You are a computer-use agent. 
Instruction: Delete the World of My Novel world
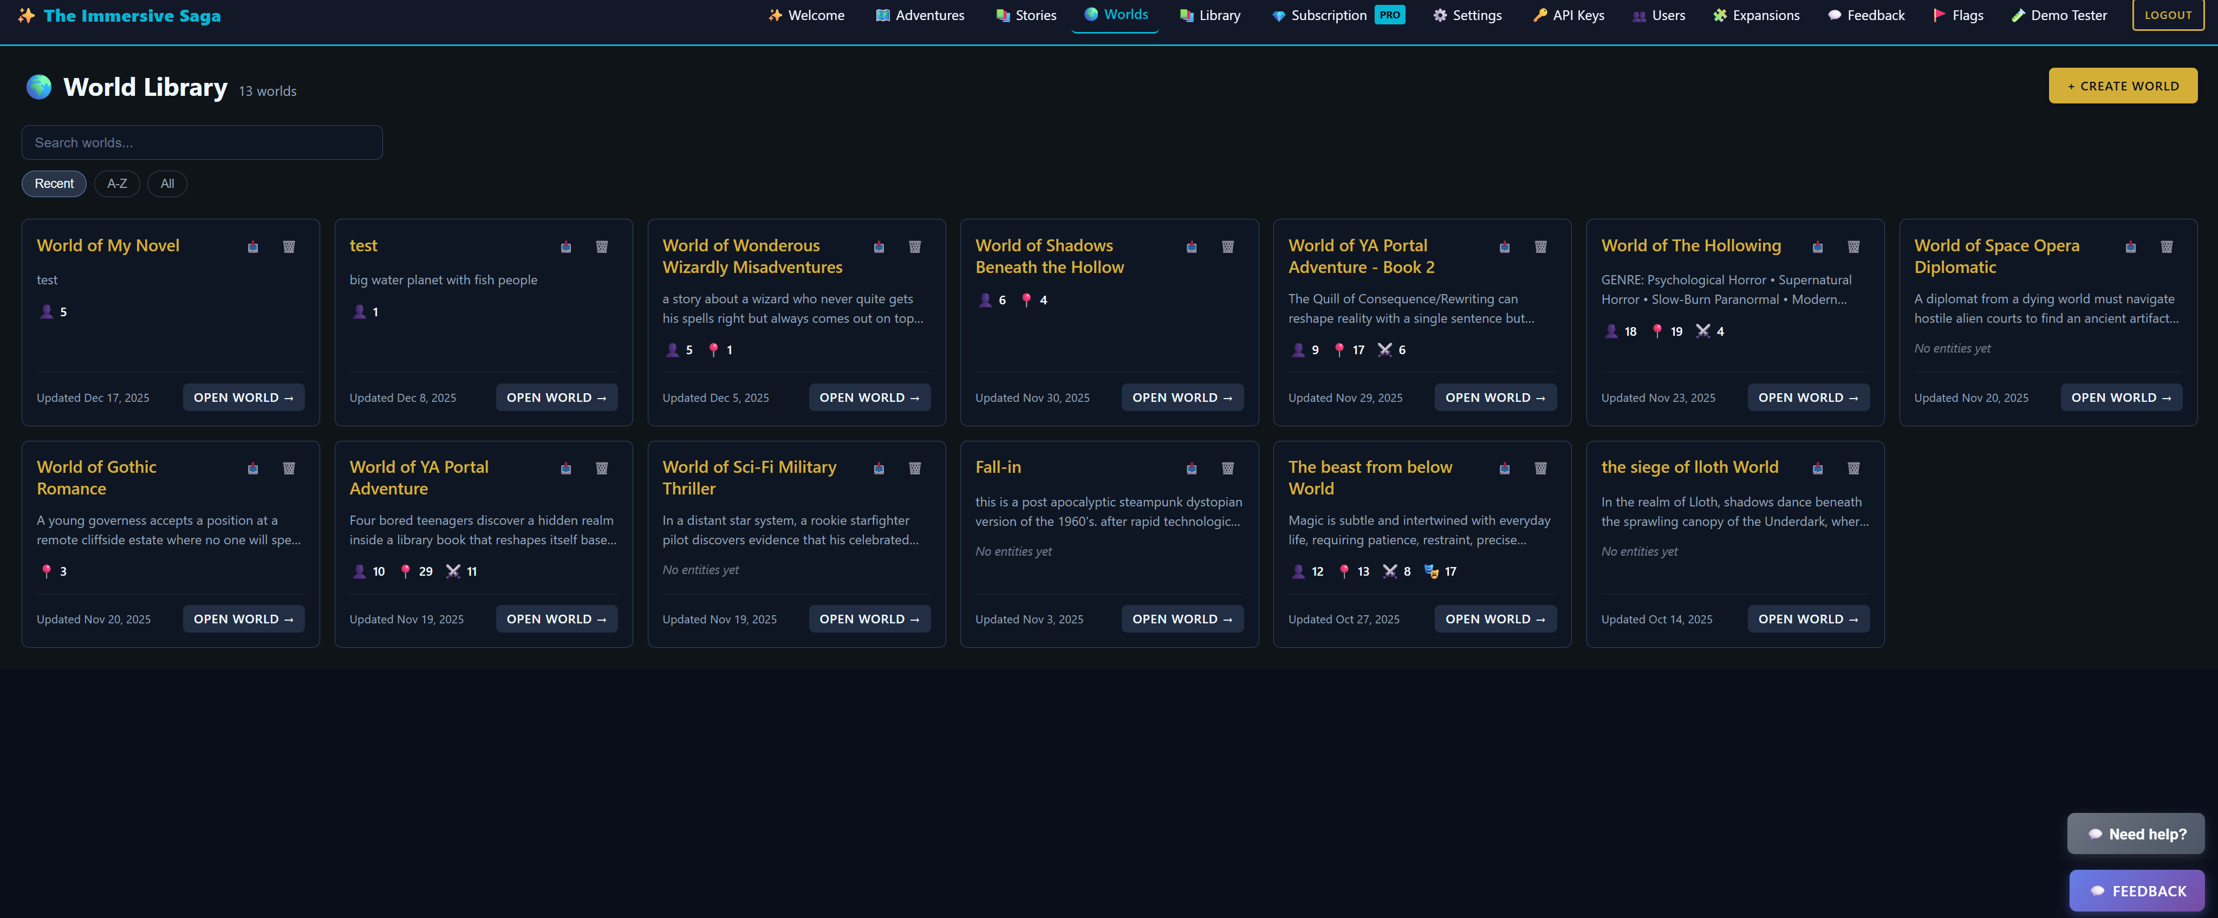coord(289,247)
